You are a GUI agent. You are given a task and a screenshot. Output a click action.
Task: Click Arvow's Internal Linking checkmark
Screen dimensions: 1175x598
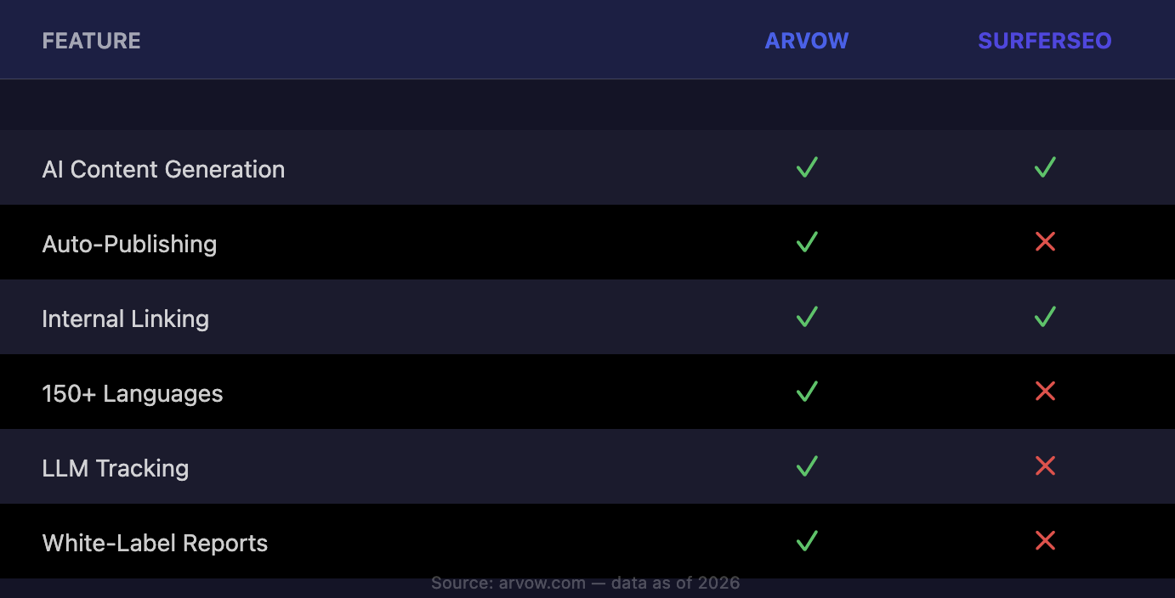(807, 317)
